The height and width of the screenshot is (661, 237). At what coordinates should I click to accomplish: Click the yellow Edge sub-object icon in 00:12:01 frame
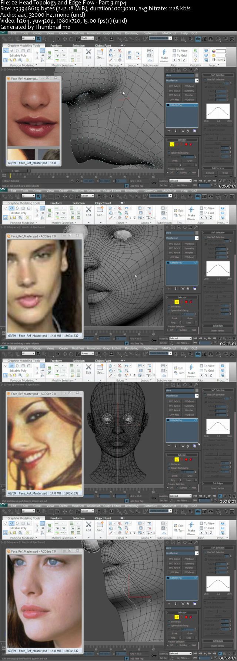(x=177, y=302)
